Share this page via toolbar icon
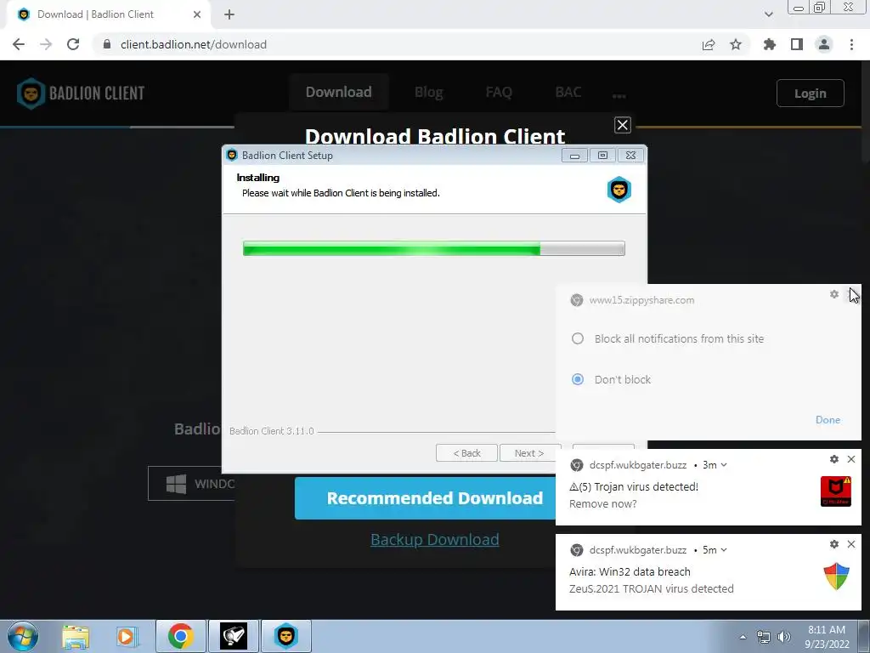The image size is (870, 653). [709, 44]
